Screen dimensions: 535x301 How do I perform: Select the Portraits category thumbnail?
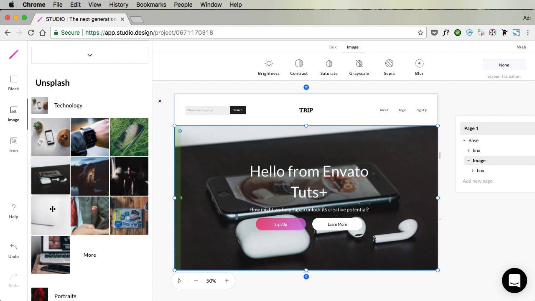coord(40,294)
